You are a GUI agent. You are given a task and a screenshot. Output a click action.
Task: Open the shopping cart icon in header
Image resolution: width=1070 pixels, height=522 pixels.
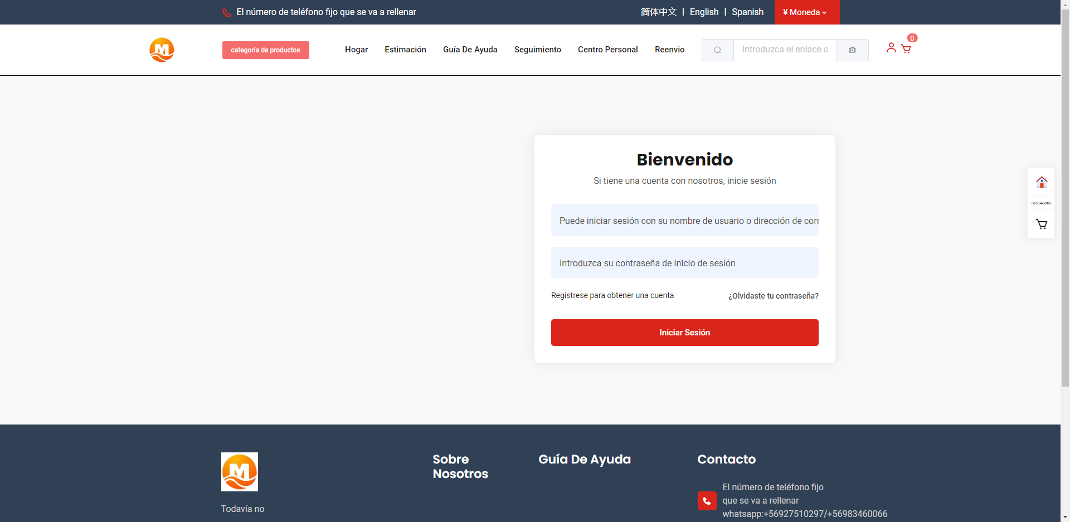tap(906, 49)
